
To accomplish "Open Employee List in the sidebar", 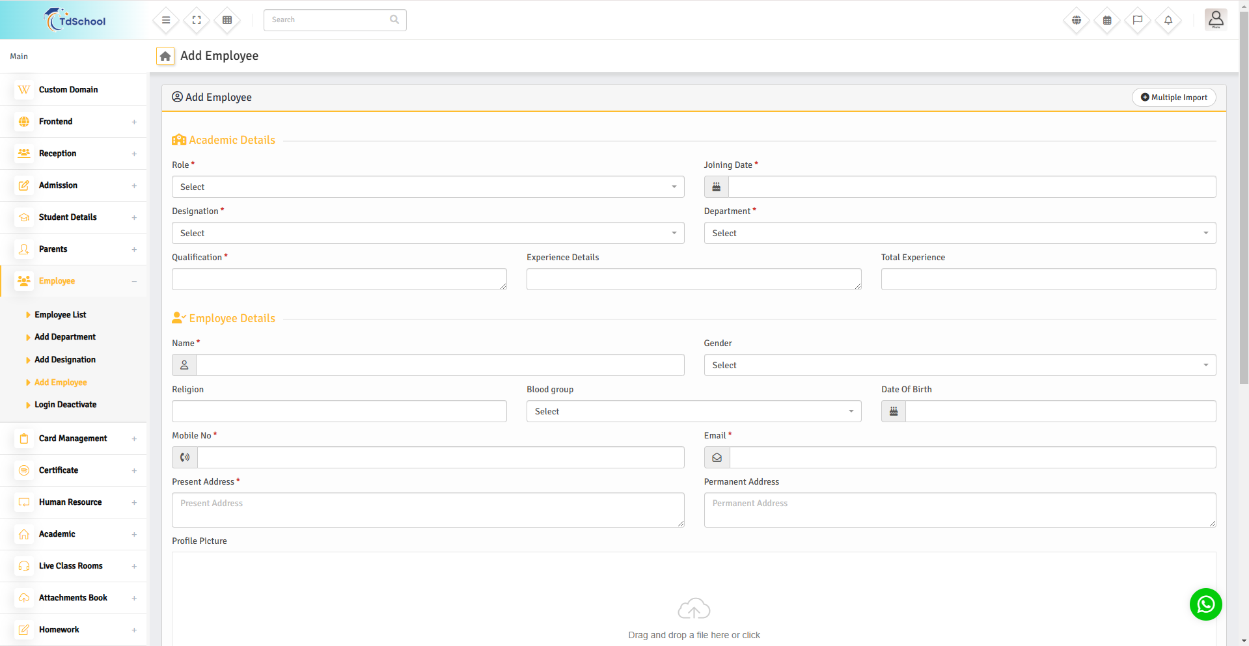I will tap(61, 315).
